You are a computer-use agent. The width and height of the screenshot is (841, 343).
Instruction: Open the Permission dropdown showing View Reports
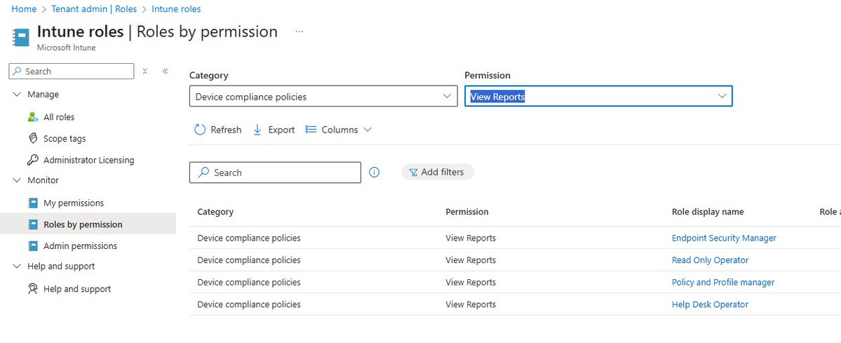[598, 96]
